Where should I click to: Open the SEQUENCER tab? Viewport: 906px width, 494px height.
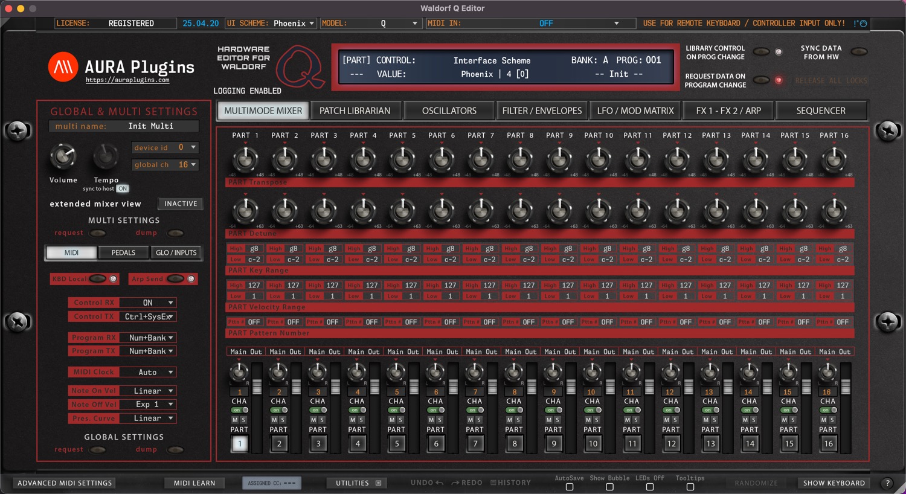coord(821,111)
